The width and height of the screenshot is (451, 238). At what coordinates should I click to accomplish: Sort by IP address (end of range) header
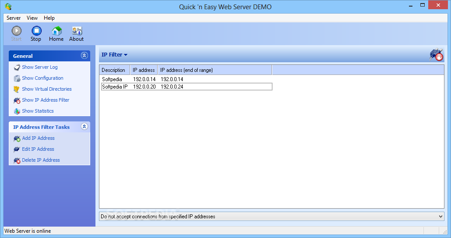click(215, 70)
